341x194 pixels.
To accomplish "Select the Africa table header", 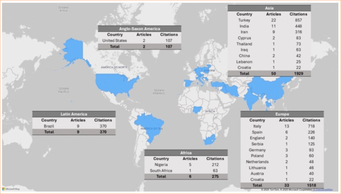I will coord(186,153).
